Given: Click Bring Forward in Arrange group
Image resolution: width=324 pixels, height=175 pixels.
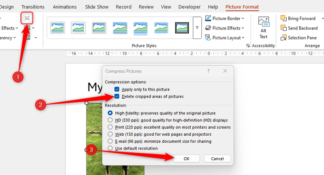Looking at the screenshot, I should click(298, 18).
